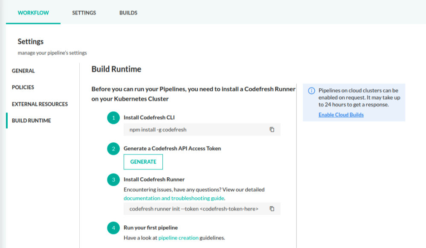Image resolution: width=426 pixels, height=248 pixels.
Task: Click the step 4 number badge
Action: [113, 228]
